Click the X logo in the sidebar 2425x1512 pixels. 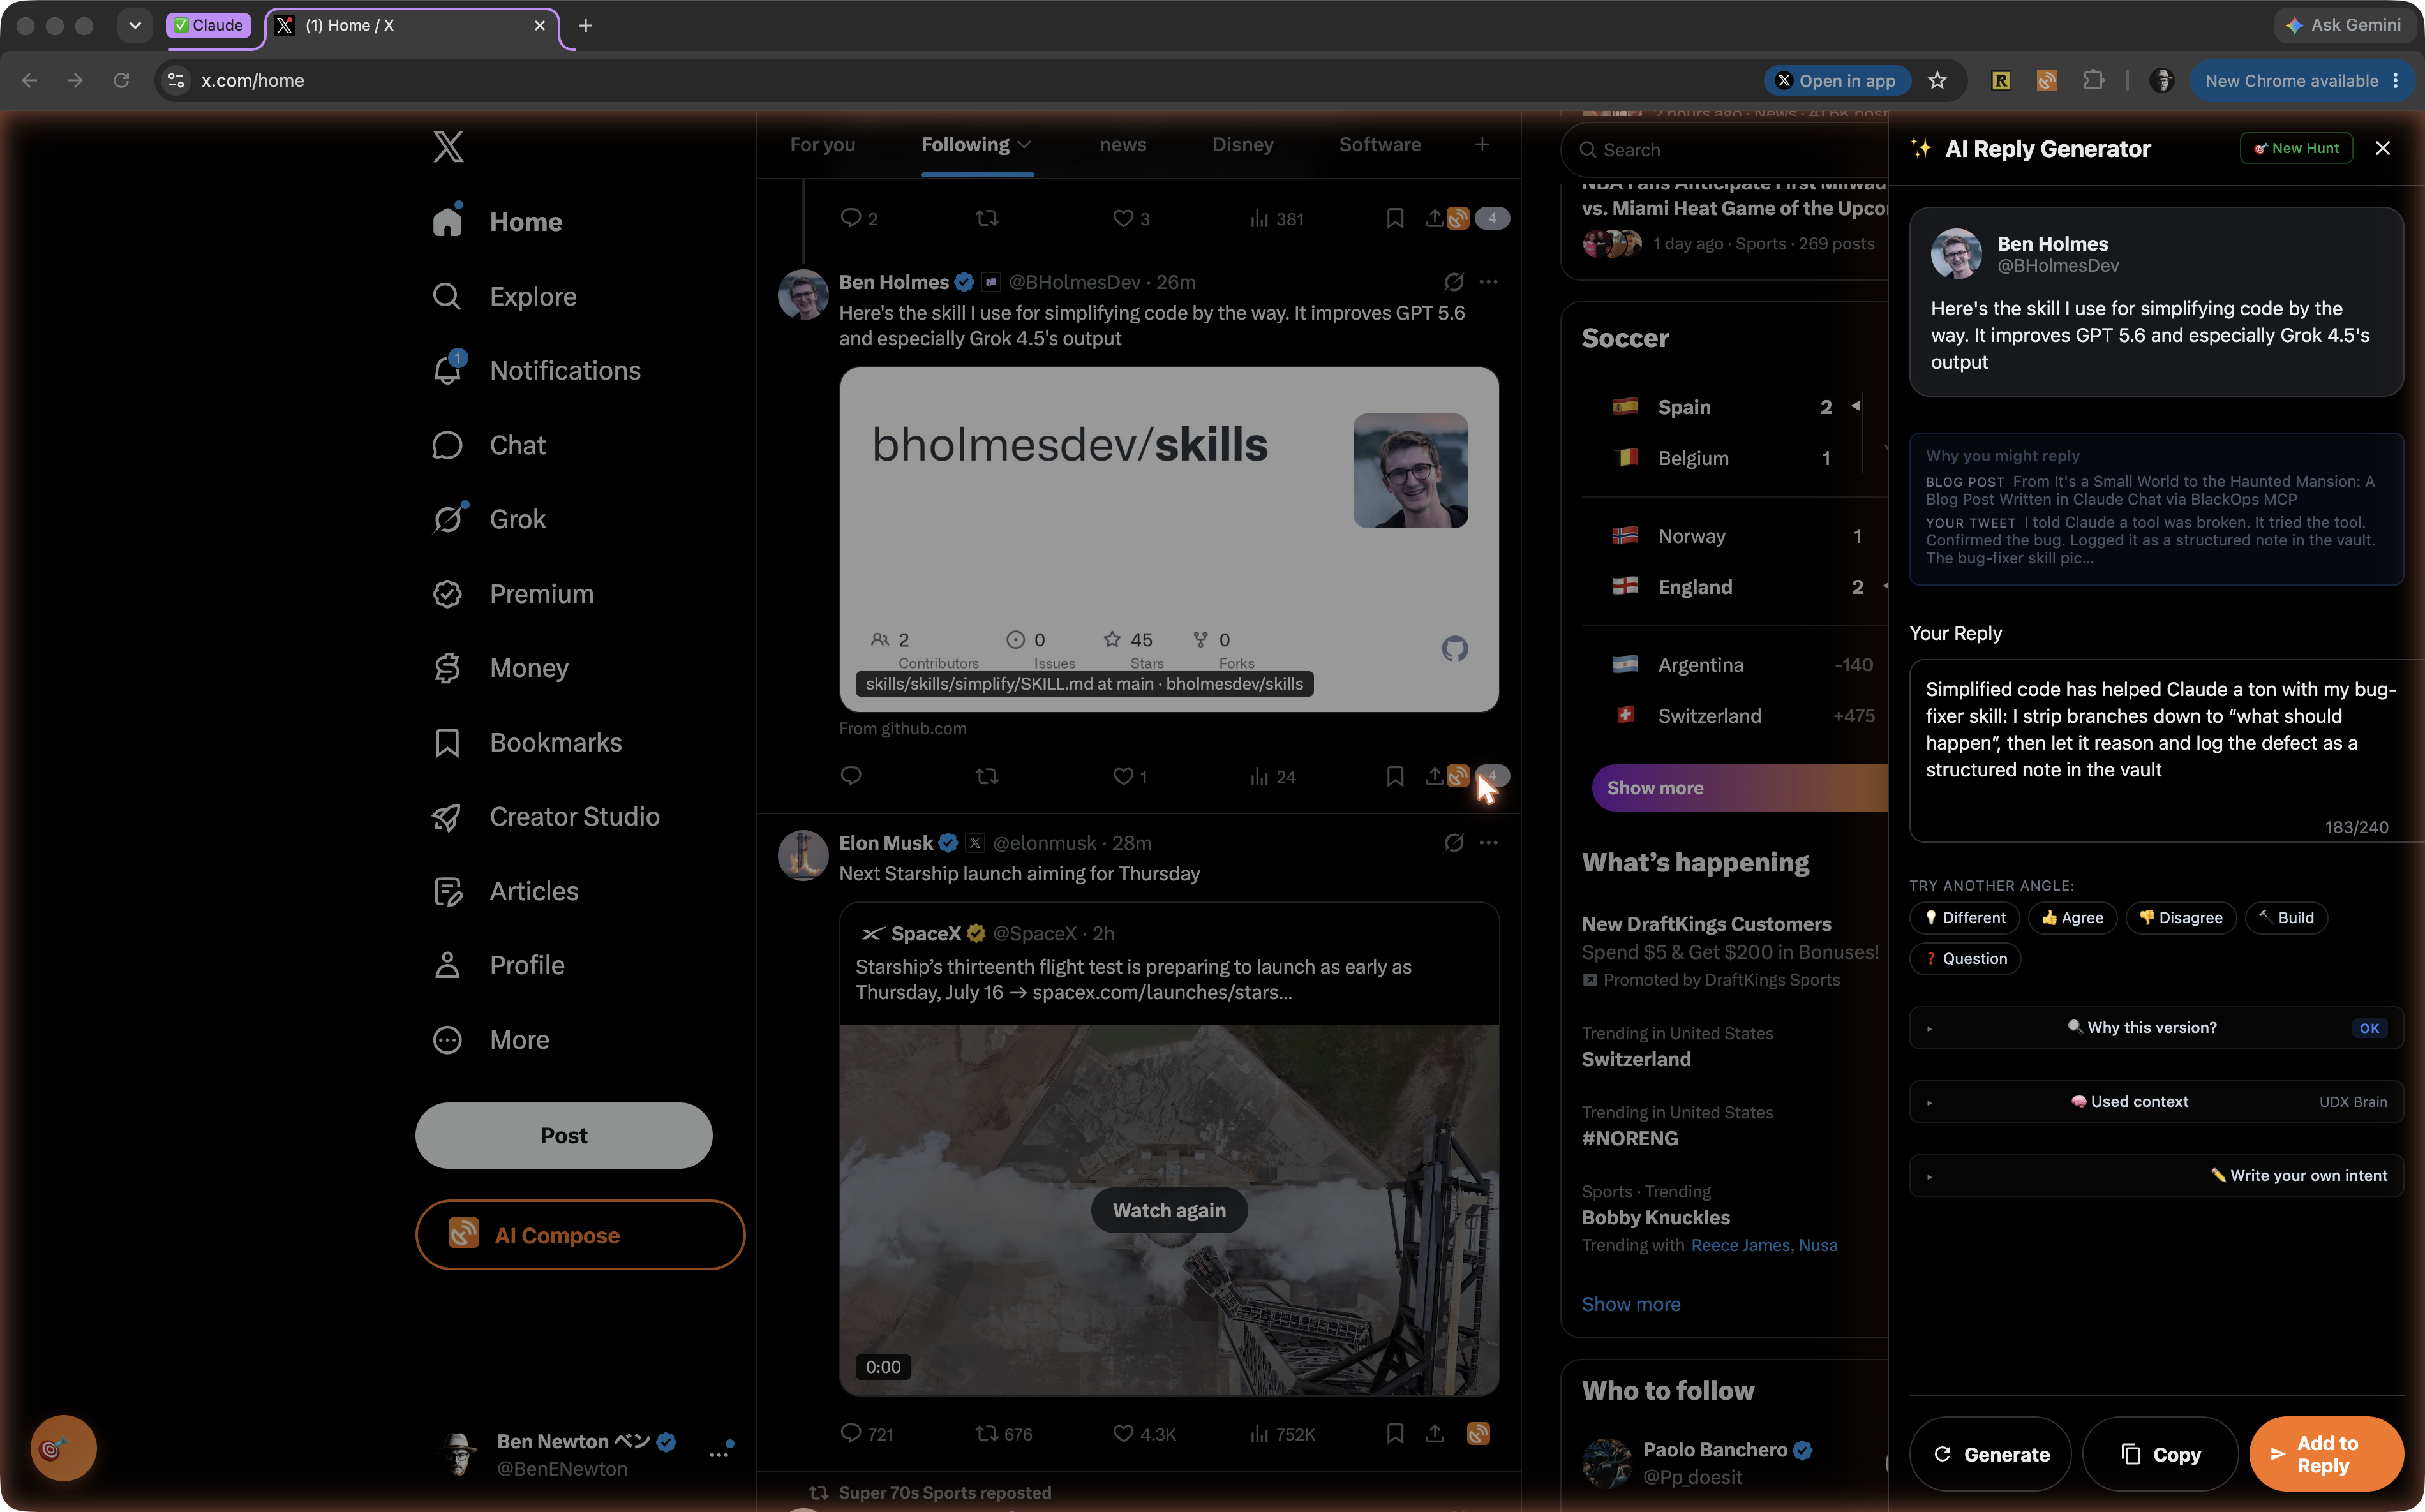(x=448, y=147)
